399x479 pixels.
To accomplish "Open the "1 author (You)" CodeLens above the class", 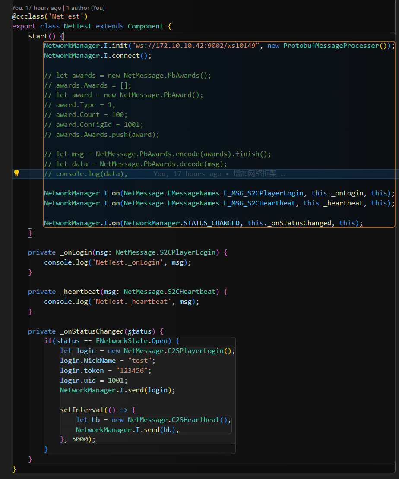I will (x=85, y=8).
